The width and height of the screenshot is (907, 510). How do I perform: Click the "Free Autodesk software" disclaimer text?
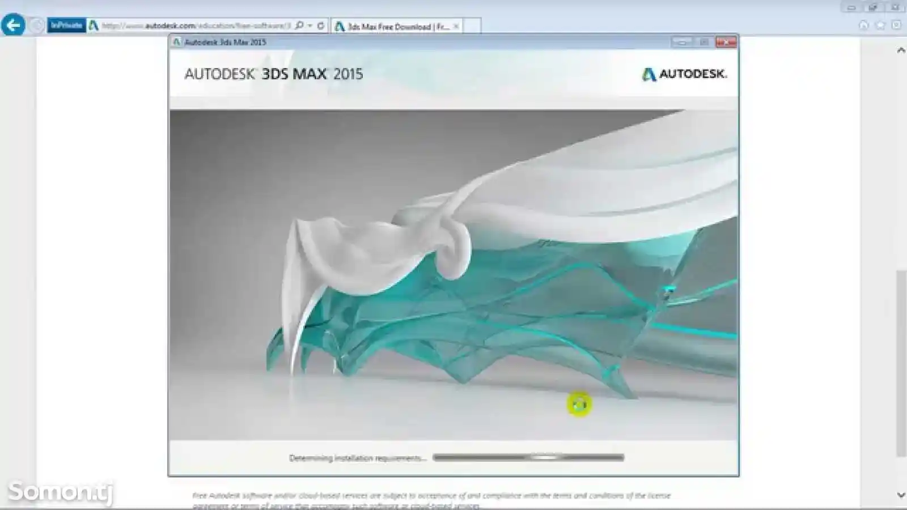coord(431,500)
